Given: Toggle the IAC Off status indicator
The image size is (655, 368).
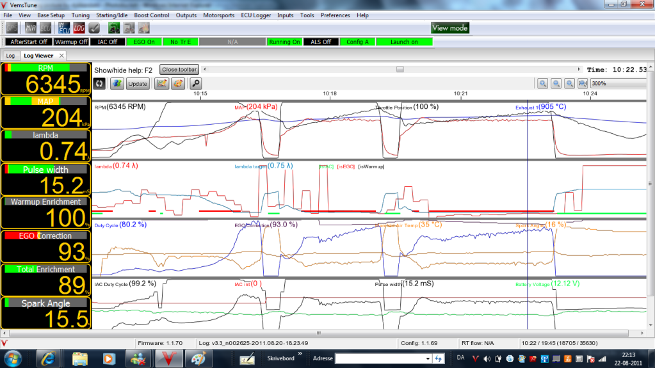Looking at the screenshot, I should [108, 42].
